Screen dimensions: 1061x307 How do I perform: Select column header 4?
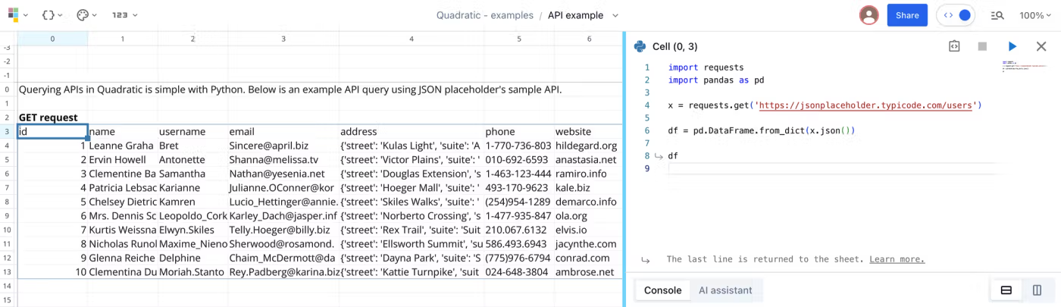click(412, 38)
